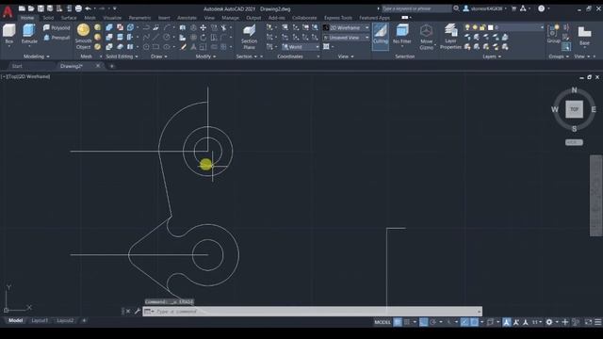Select the Move Gizmo tool
Image resolution: width=603 pixels, height=339 pixels.
pyautogui.click(x=426, y=37)
